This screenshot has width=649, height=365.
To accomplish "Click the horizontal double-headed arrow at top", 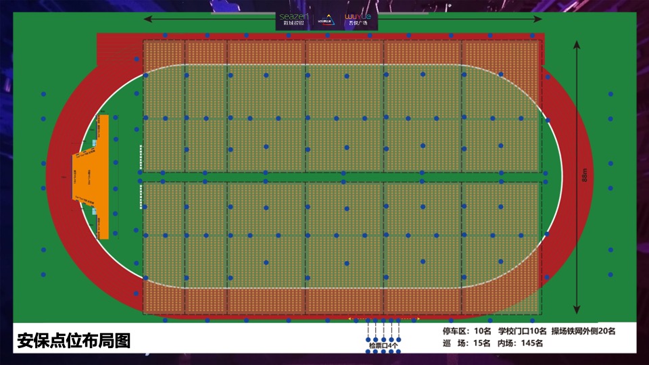I will 343,19.
